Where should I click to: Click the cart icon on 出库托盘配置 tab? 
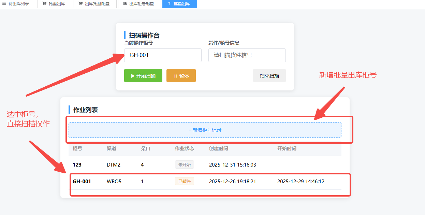(x=80, y=4)
